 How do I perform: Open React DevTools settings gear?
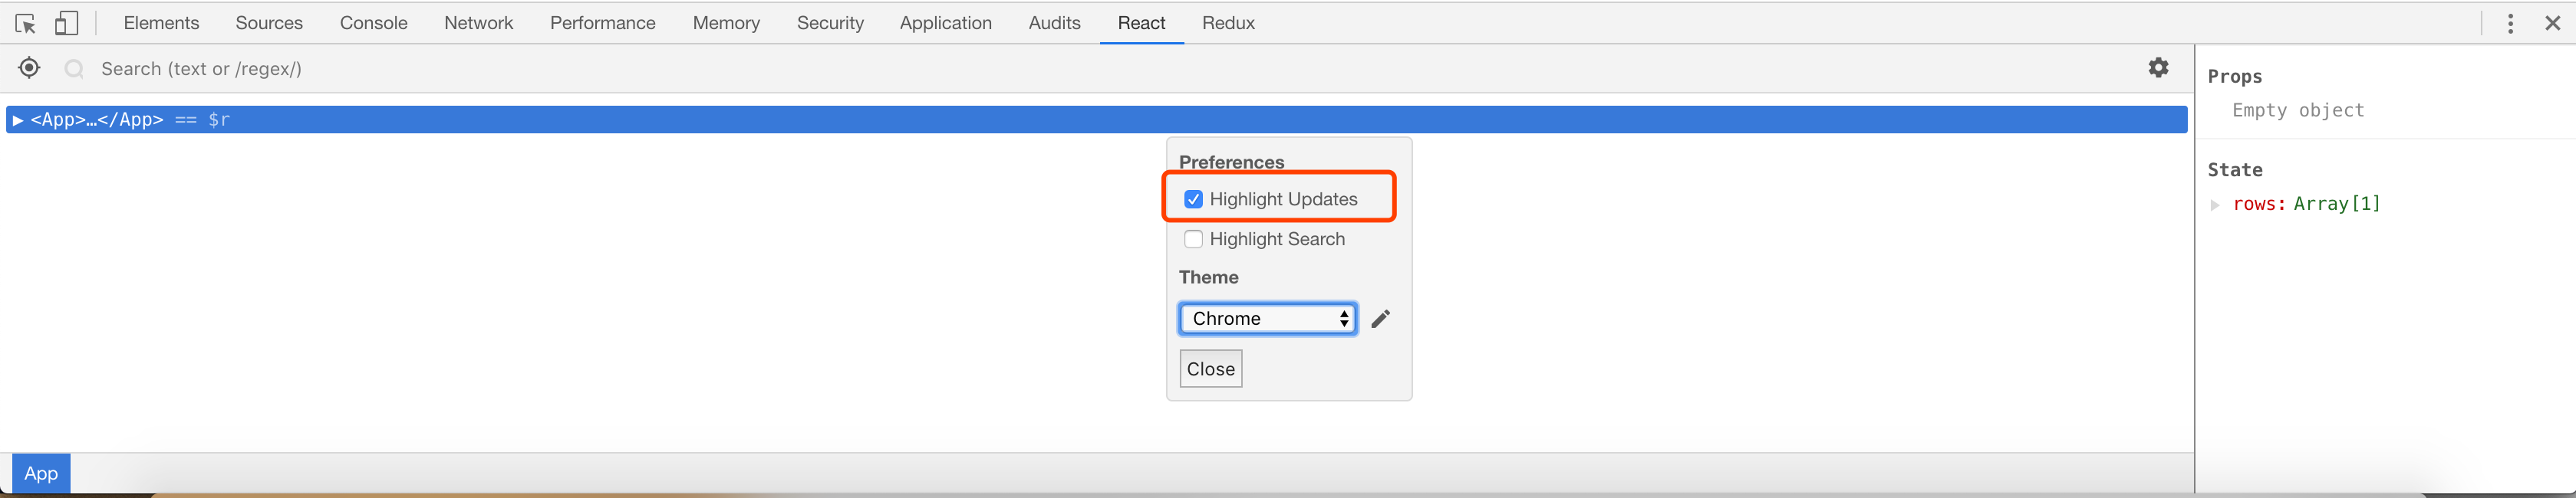click(2158, 68)
